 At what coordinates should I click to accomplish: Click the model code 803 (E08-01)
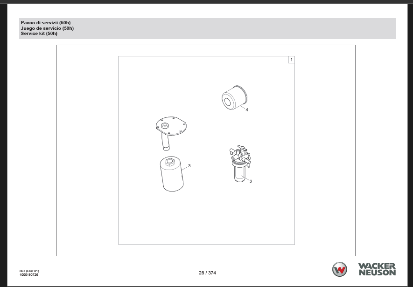[29, 271]
